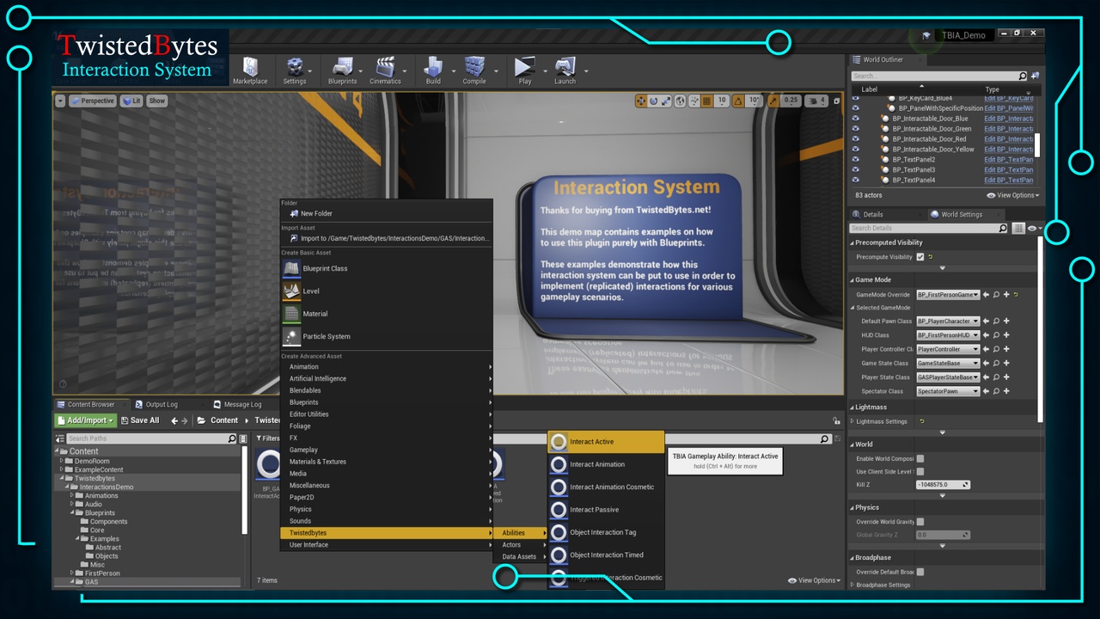
Task: Go back in Content Browser history
Action: click(174, 420)
